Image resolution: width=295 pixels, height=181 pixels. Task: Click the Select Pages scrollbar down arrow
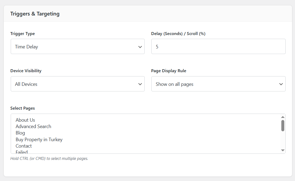pyautogui.click(x=283, y=150)
